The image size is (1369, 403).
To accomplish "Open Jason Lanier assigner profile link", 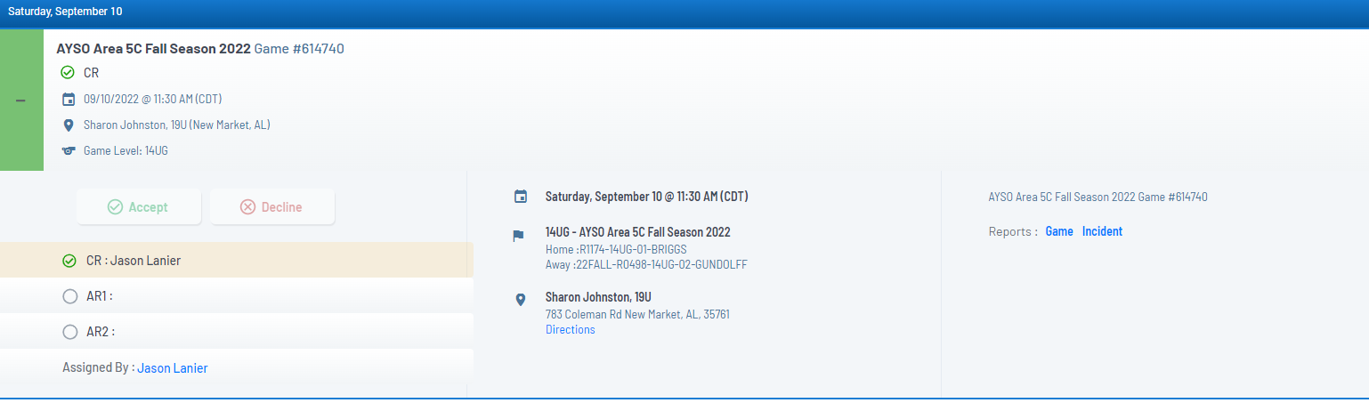I will pyautogui.click(x=173, y=367).
